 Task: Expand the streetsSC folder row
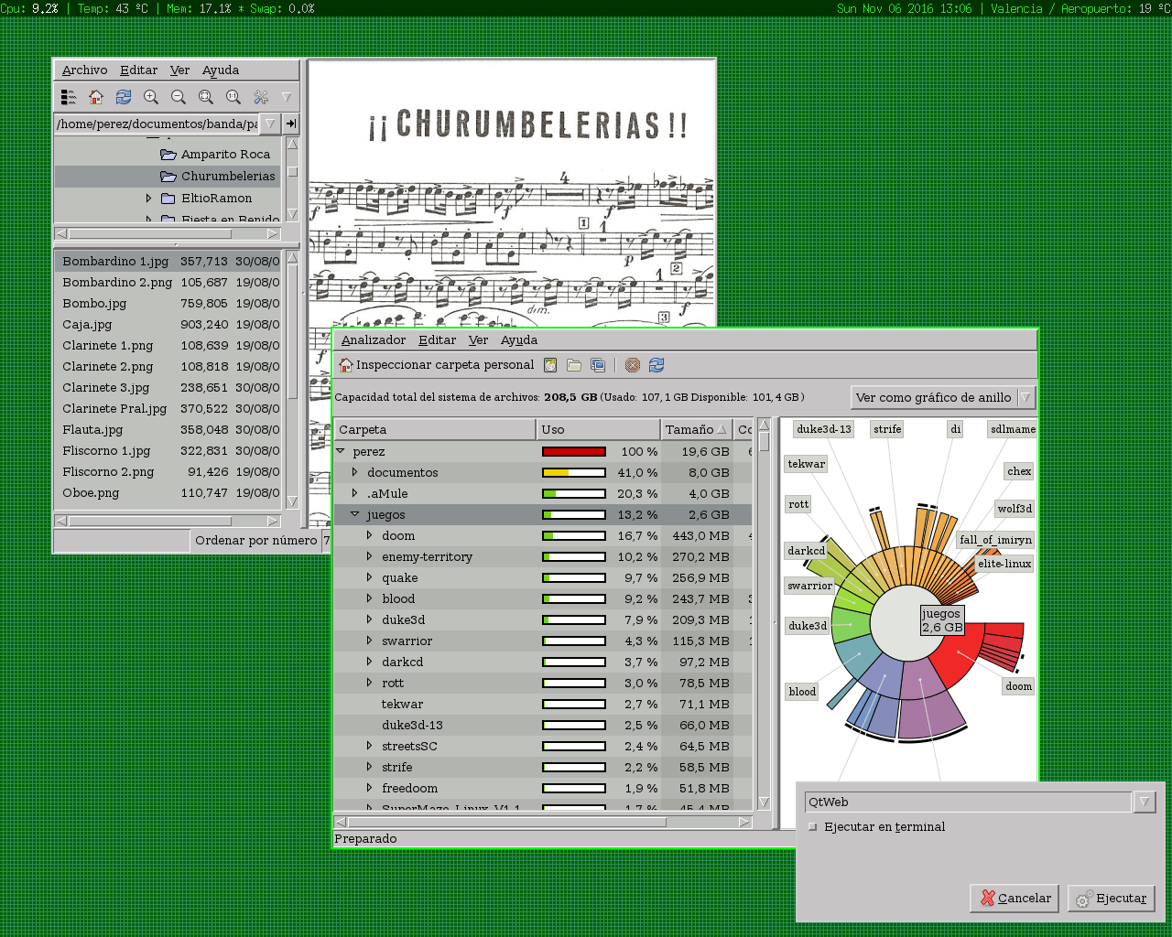click(x=370, y=746)
